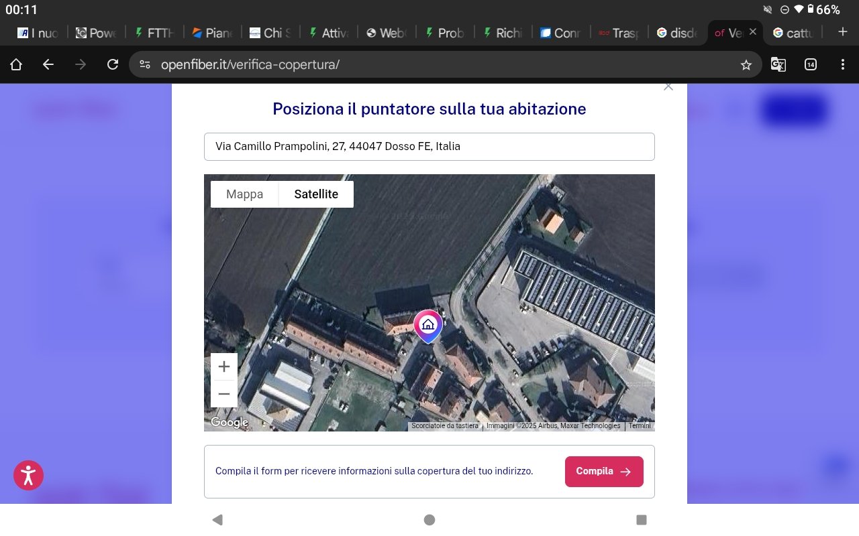
Task: Open the tab switcher showing 14 tabs
Action: point(810,64)
